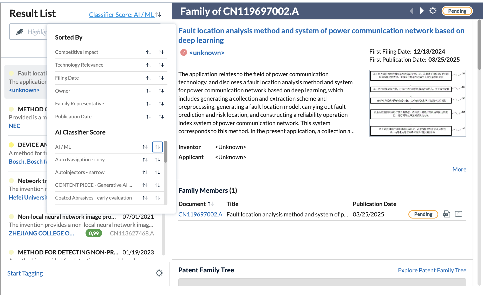483x295 pixels.
Task: Open patent title link about fault location
Action: (321, 35)
